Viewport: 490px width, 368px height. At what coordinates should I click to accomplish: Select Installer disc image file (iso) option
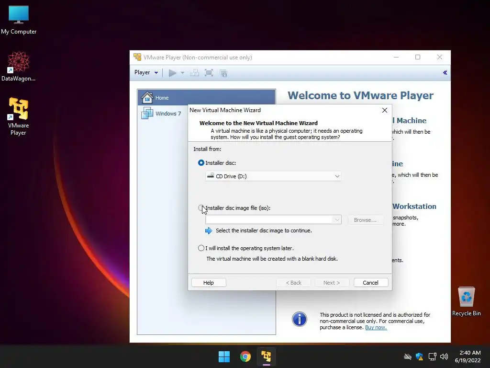201,208
